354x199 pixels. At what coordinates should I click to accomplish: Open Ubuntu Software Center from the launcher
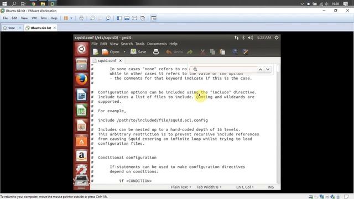point(81,141)
